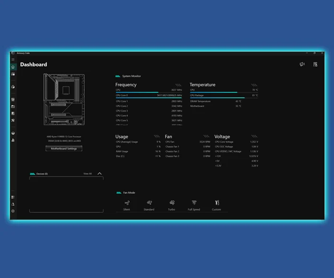This screenshot has width=334, height=278.
Task: Click the GPU usage row
Action: click(x=138, y=147)
